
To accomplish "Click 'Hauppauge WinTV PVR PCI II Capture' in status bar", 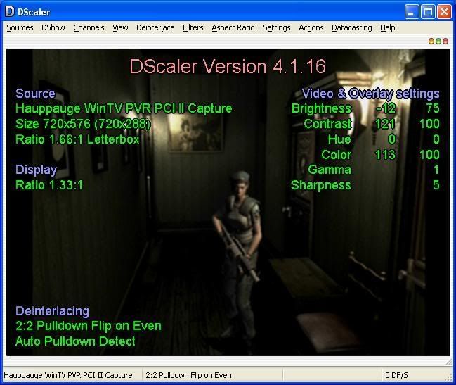I will (x=68, y=375).
